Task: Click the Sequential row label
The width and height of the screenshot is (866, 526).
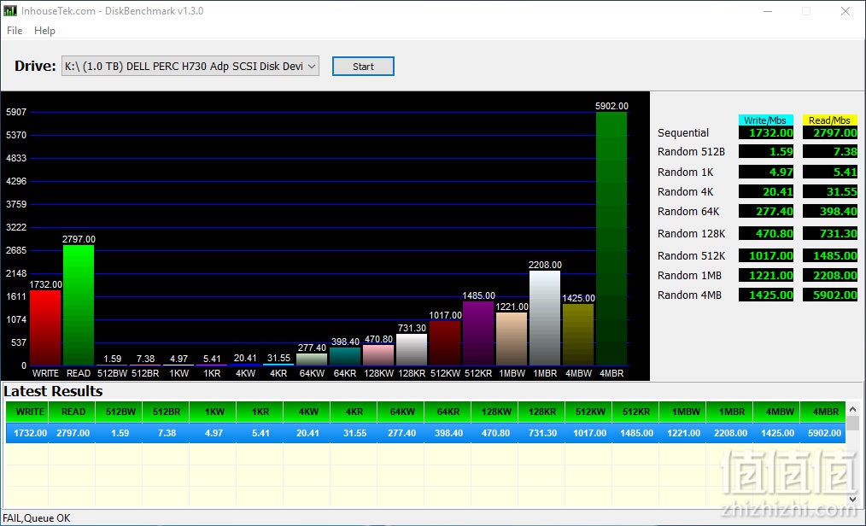Action: point(682,133)
